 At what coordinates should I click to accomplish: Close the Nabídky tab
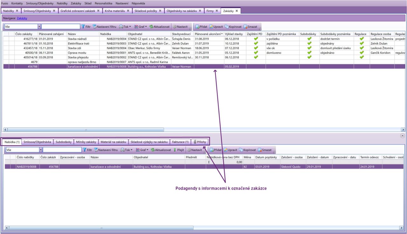coord(17,11)
